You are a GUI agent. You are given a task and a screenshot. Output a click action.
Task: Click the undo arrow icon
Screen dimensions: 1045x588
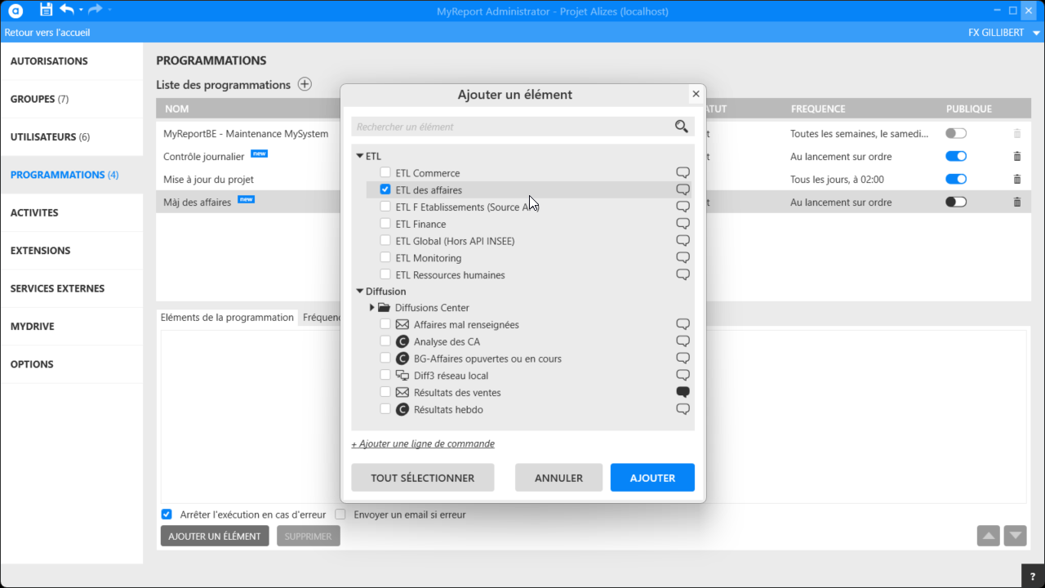[x=67, y=10]
